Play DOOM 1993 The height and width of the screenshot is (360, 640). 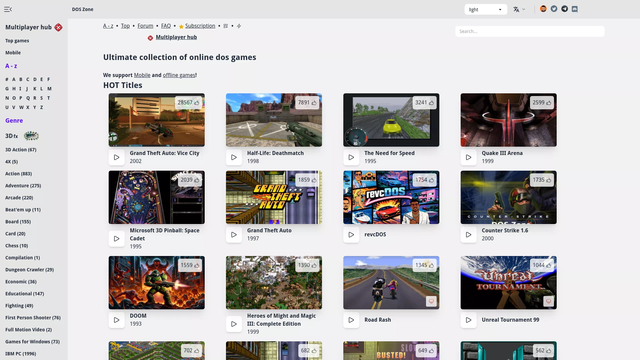117,320
